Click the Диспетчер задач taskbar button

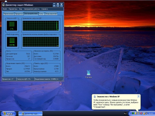pos(31,113)
